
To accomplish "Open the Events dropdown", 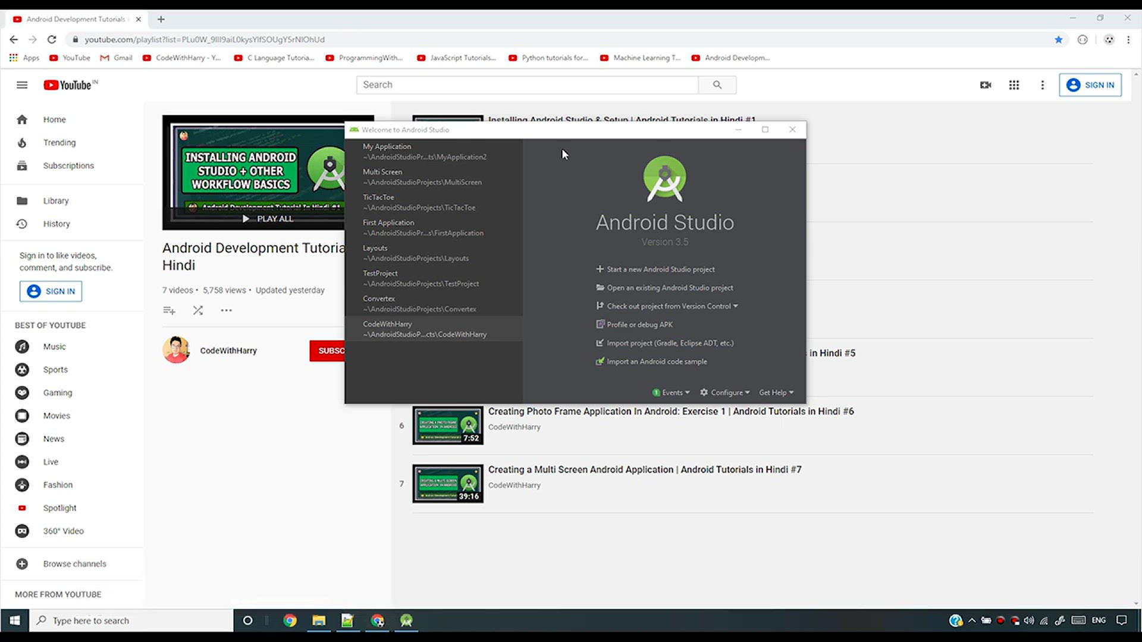I will point(671,392).
